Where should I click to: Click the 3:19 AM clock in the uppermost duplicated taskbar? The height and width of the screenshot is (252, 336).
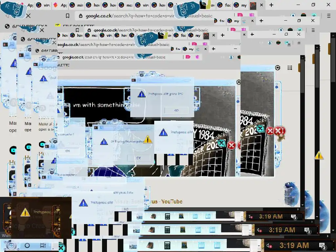click(271, 217)
